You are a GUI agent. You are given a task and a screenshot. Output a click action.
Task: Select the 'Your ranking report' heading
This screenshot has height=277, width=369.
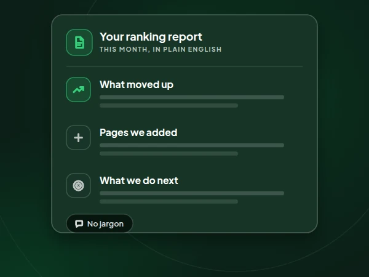151,37
